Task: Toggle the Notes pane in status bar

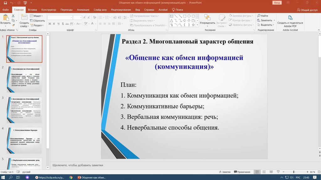Action: [x=224, y=172]
